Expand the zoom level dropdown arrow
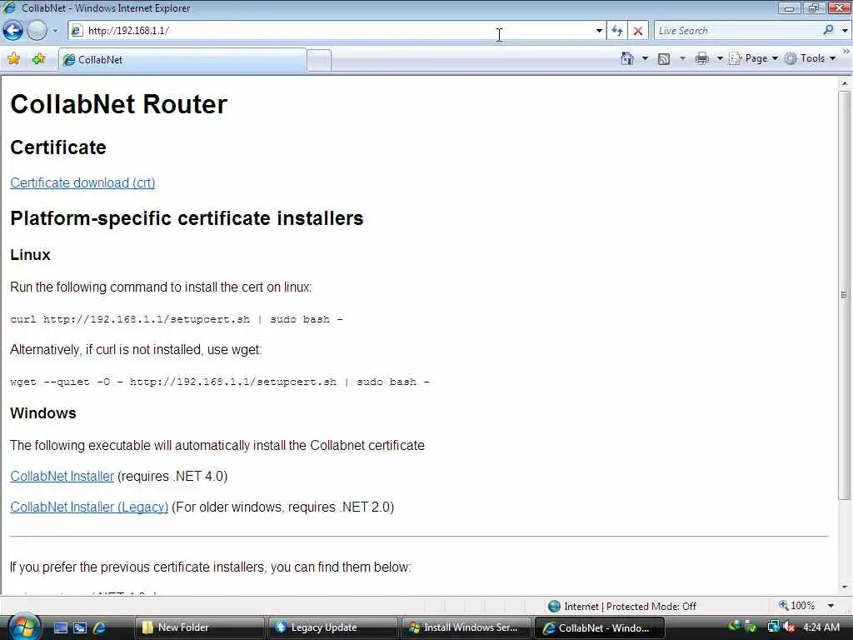The height and width of the screenshot is (640, 853). tap(831, 606)
